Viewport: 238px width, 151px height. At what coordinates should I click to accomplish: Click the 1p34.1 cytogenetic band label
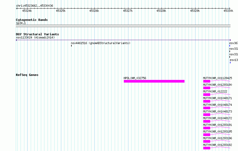coord(21,23)
